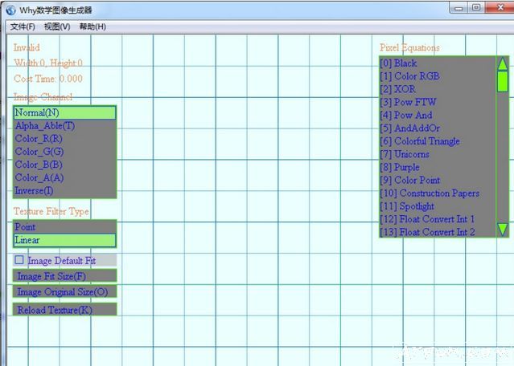Choose Normal(N) image channel
The height and width of the screenshot is (366, 514).
[64, 113]
